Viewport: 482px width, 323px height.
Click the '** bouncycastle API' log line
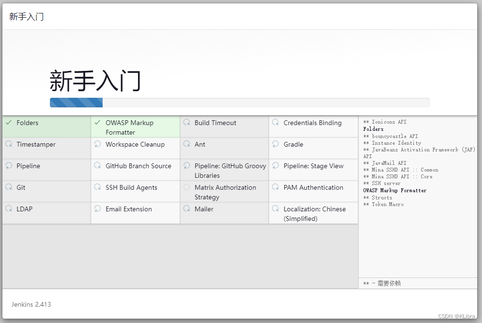pyautogui.click(x=390, y=136)
